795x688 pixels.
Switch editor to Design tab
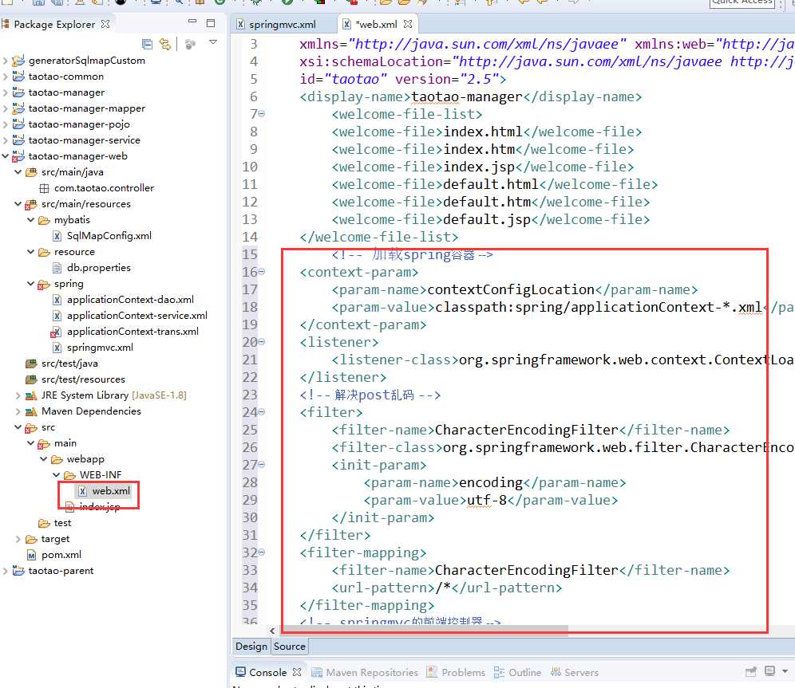[x=251, y=647]
